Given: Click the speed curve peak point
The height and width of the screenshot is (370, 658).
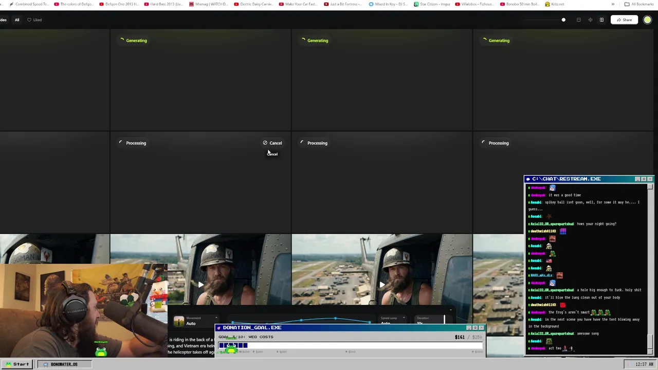Looking at the screenshot, I should 335,319.
